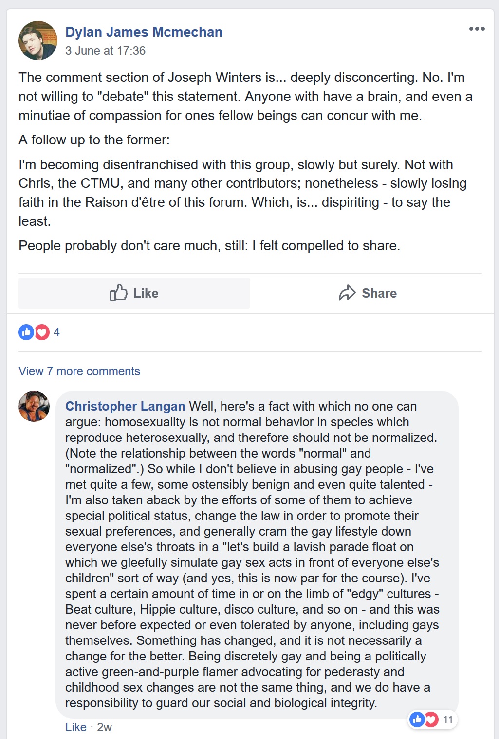Open Dylan James Mcmechan's profile picture
499x739 pixels.
coord(38,40)
